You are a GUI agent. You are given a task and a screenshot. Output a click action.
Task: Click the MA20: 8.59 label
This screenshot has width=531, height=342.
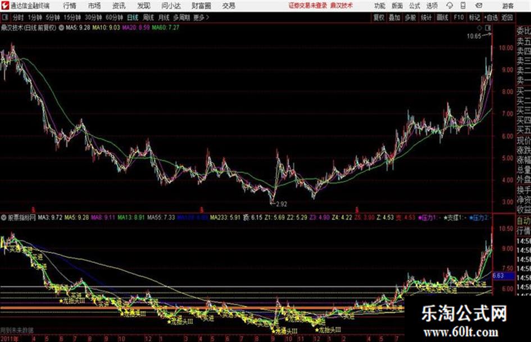coord(136,28)
